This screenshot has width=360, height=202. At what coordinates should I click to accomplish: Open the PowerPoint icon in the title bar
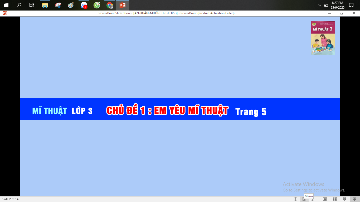click(4, 13)
